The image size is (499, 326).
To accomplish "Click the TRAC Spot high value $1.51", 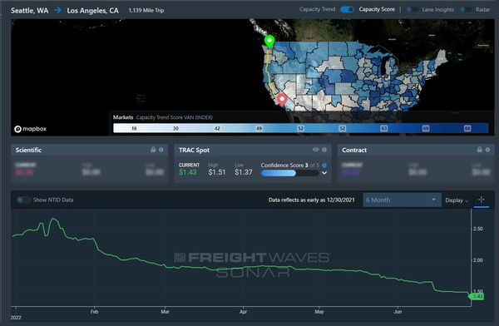I will tap(217, 172).
